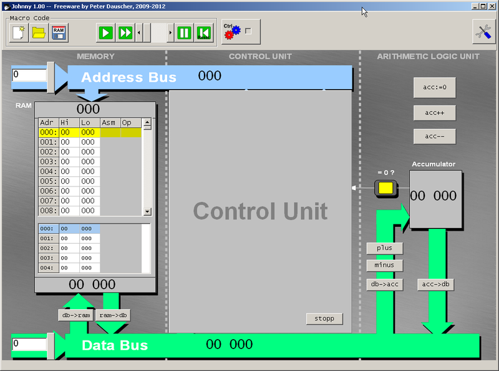Save RAM contents using the floppy disk icon
Screen dimensions: 499x371
tap(59, 33)
